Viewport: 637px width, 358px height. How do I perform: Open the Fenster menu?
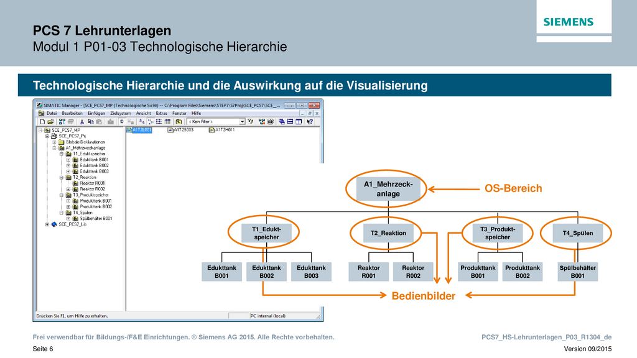click(x=180, y=113)
